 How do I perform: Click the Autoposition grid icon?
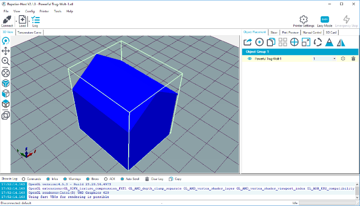pyautogui.click(x=282, y=42)
